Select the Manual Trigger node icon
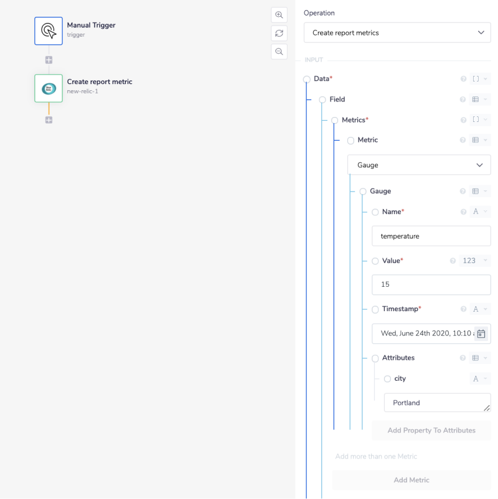 (x=48, y=30)
